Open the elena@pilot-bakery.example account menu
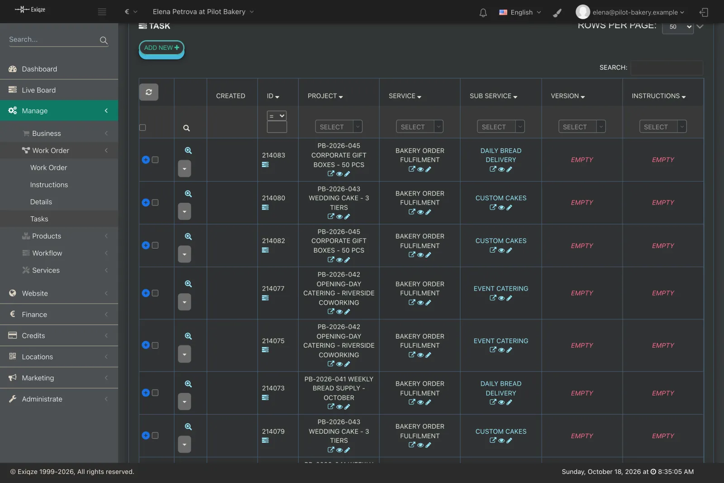The width and height of the screenshot is (724, 483). pos(630,12)
